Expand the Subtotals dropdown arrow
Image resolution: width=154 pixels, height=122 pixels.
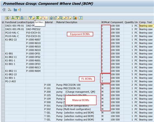tap(47, 18)
